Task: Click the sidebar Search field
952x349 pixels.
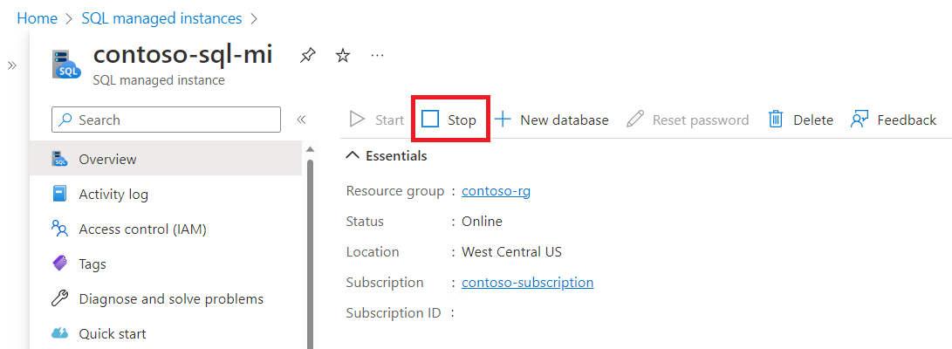Action: (166, 120)
